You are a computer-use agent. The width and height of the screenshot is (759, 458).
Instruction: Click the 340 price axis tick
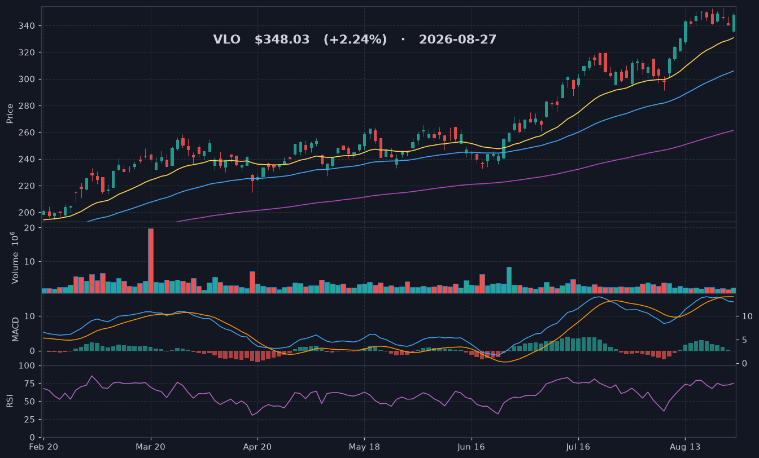[28, 26]
